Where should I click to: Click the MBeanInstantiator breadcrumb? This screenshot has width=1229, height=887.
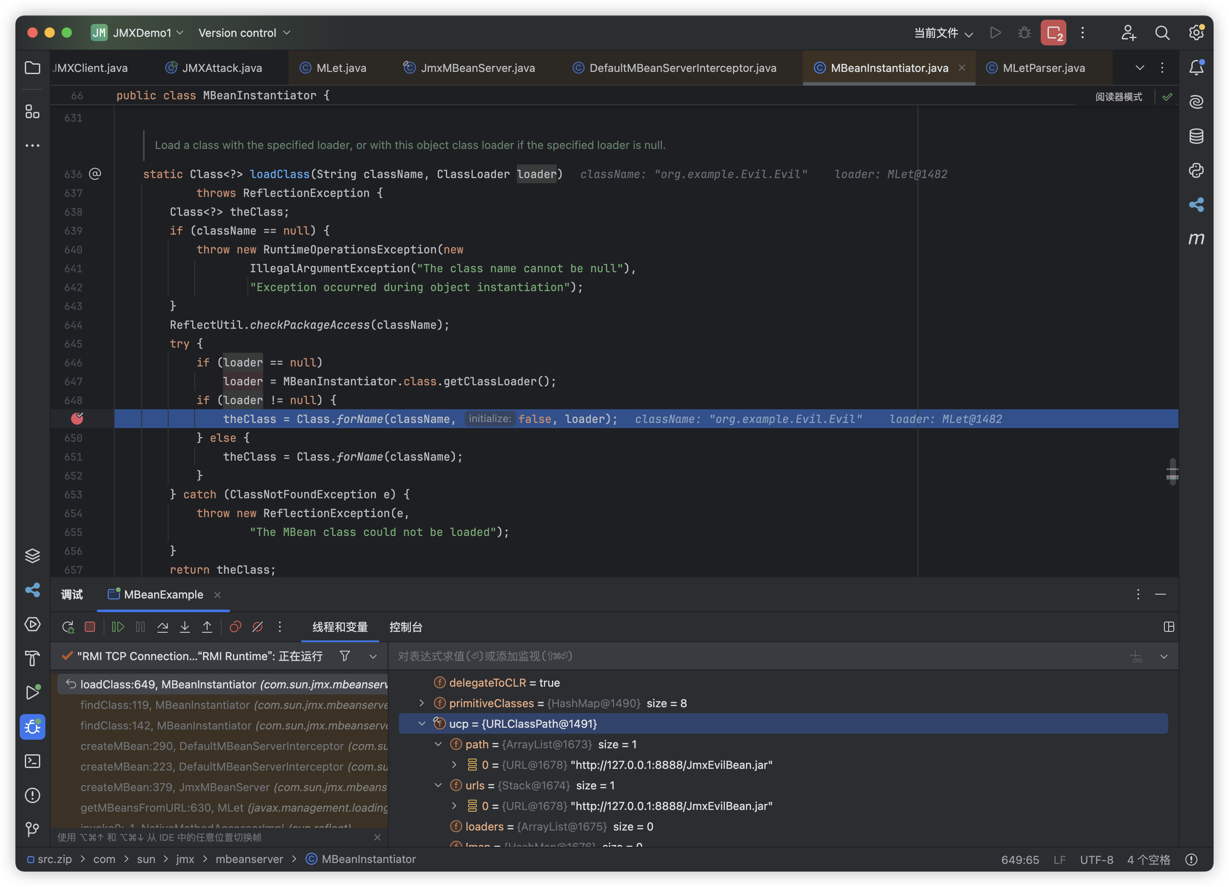[362, 859]
